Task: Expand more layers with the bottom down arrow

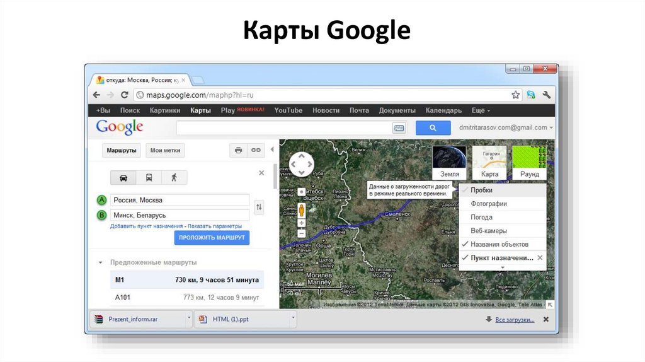Action: [x=502, y=267]
